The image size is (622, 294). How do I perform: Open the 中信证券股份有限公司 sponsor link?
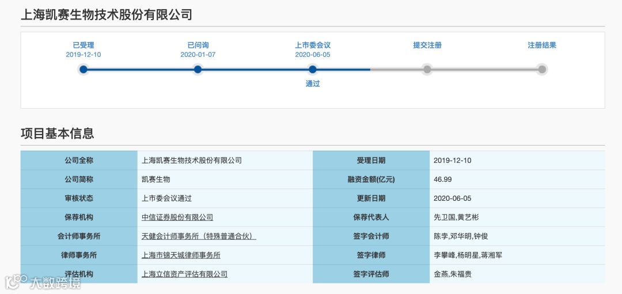[x=177, y=217]
